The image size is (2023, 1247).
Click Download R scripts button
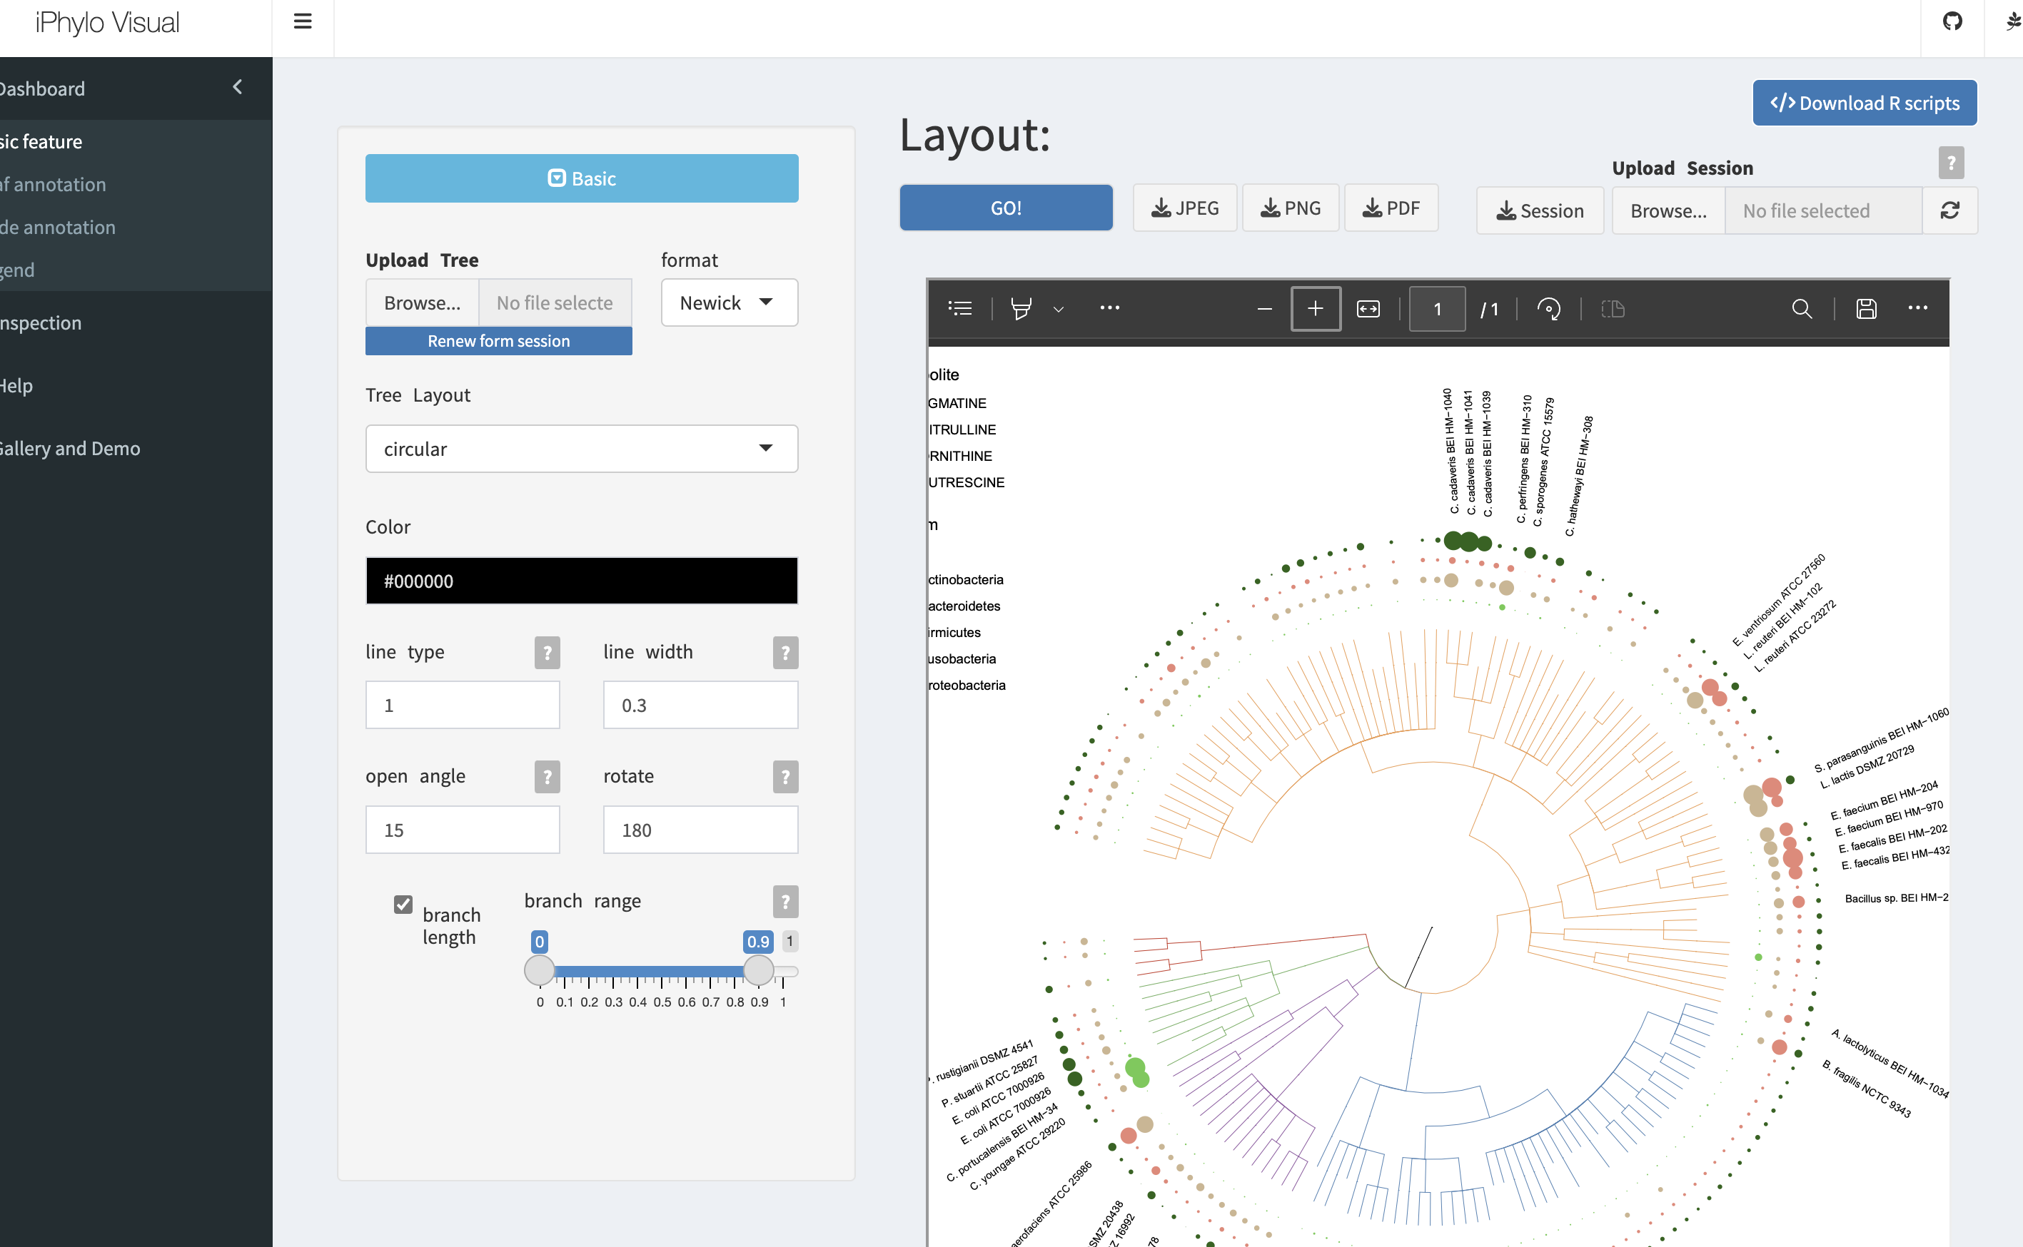point(1864,103)
